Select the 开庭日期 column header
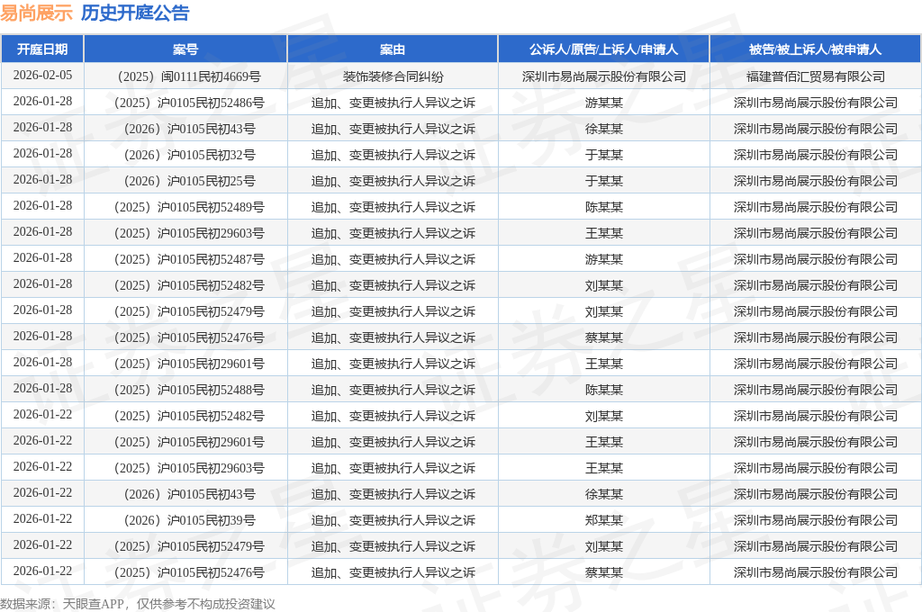This screenshot has height=612, width=922. coord(42,49)
